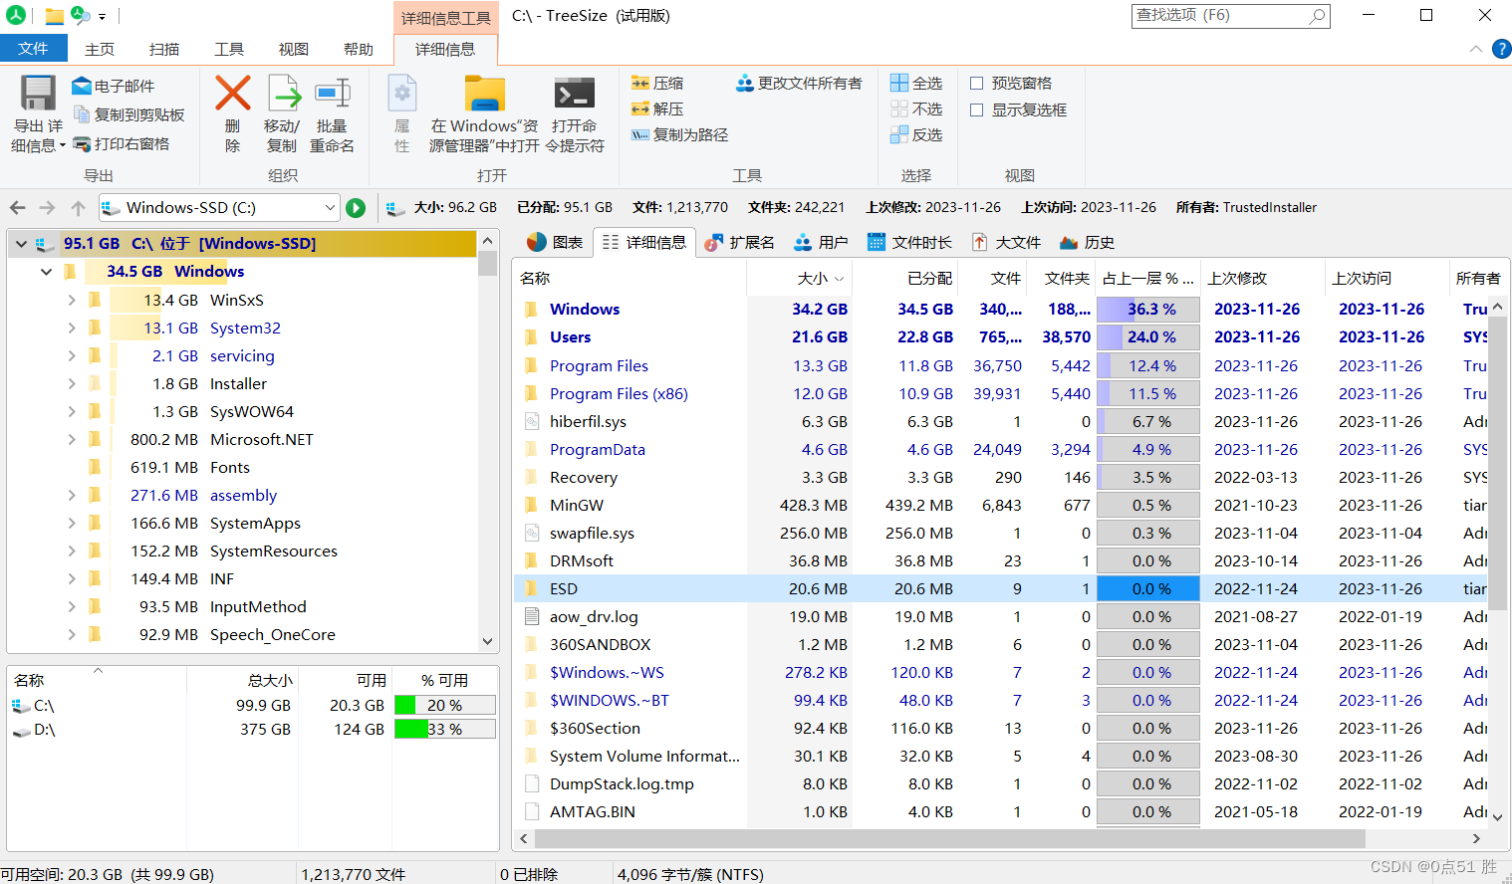The image size is (1512, 884).
Task: Click the 导出详细信息 save icon
Action: pyautogui.click(x=38, y=94)
